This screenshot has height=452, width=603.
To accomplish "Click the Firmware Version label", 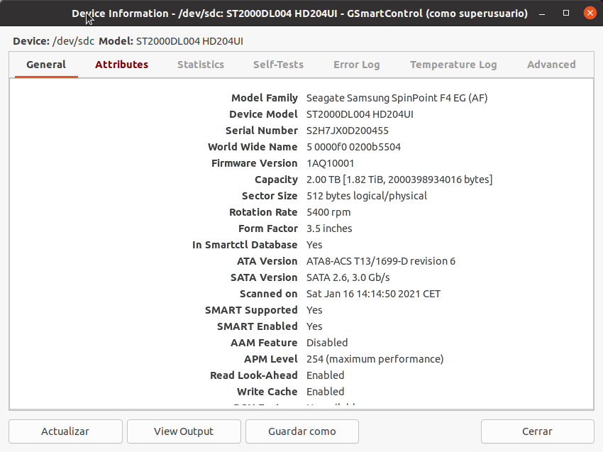I will (254, 163).
